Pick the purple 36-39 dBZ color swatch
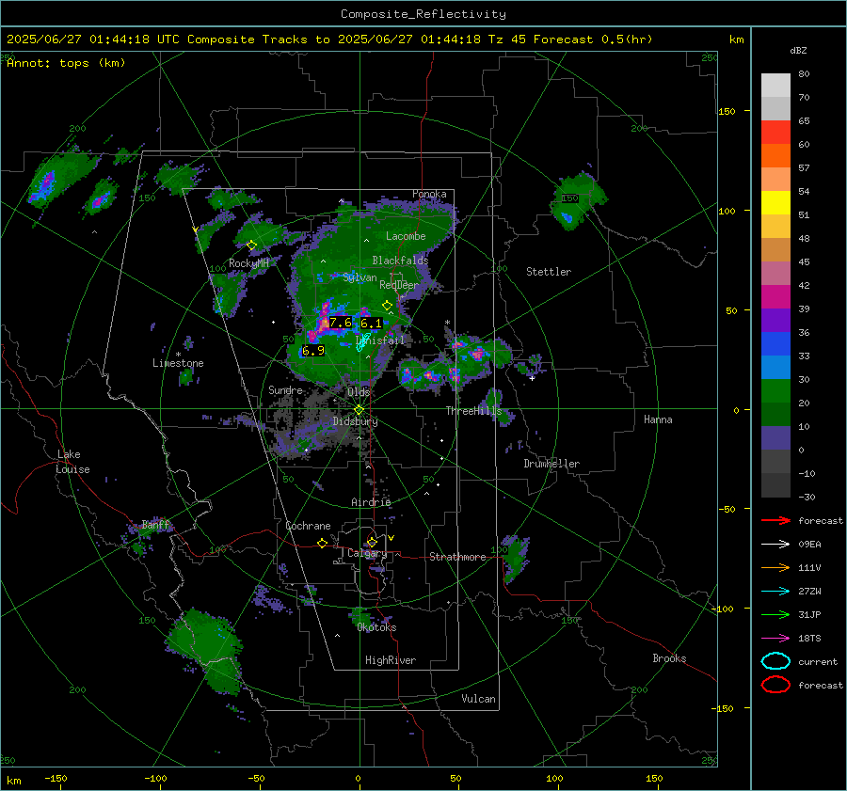The height and width of the screenshot is (791, 847). (x=775, y=320)
